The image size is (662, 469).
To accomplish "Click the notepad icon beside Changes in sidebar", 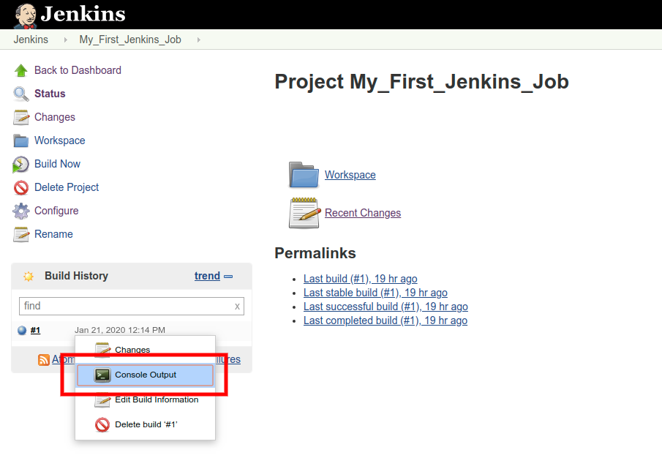I will pyautogui.click(x=21, y=117).
